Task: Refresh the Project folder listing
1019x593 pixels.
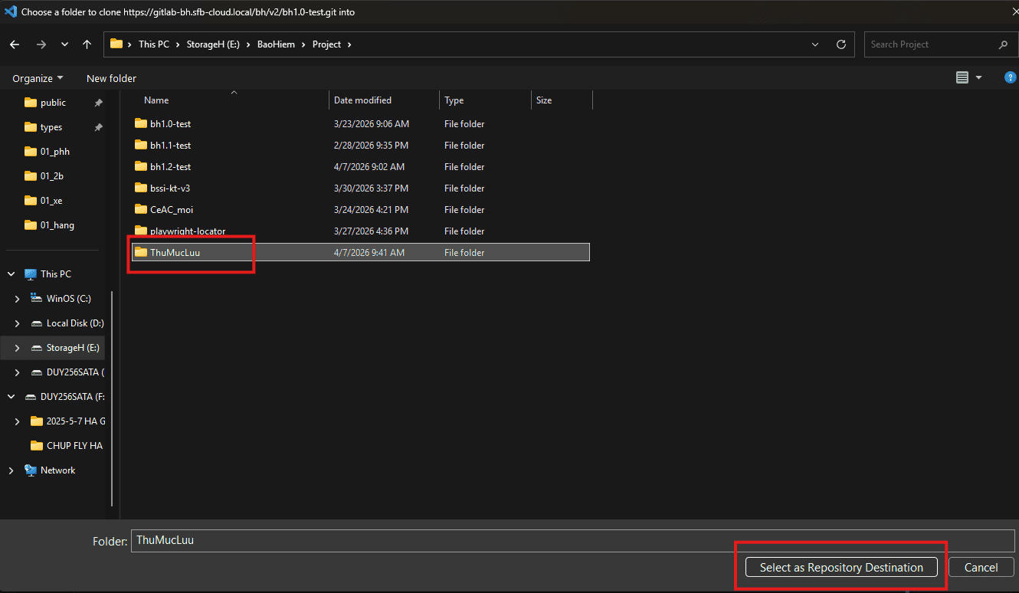Action: point(841,44)
